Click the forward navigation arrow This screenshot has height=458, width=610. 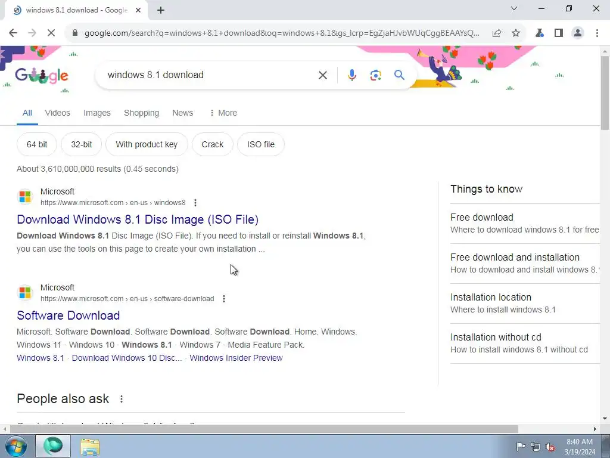pos(32,33)
